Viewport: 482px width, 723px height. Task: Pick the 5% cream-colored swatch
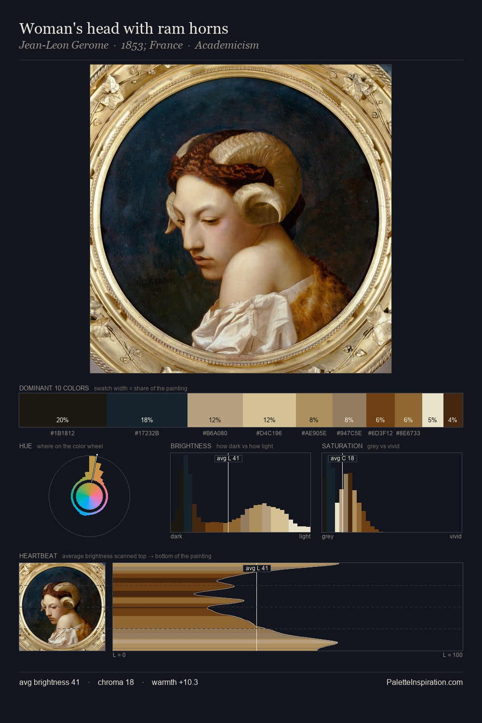[x=432, y=410]
